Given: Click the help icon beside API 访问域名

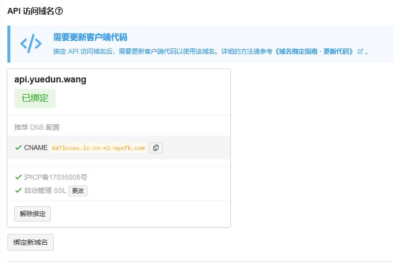Looking at the screenshot, I should pos(59,11).
